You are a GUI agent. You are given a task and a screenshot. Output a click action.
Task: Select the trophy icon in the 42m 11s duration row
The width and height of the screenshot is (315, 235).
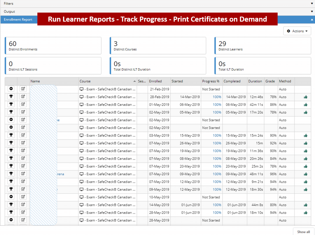coord(11,105)
